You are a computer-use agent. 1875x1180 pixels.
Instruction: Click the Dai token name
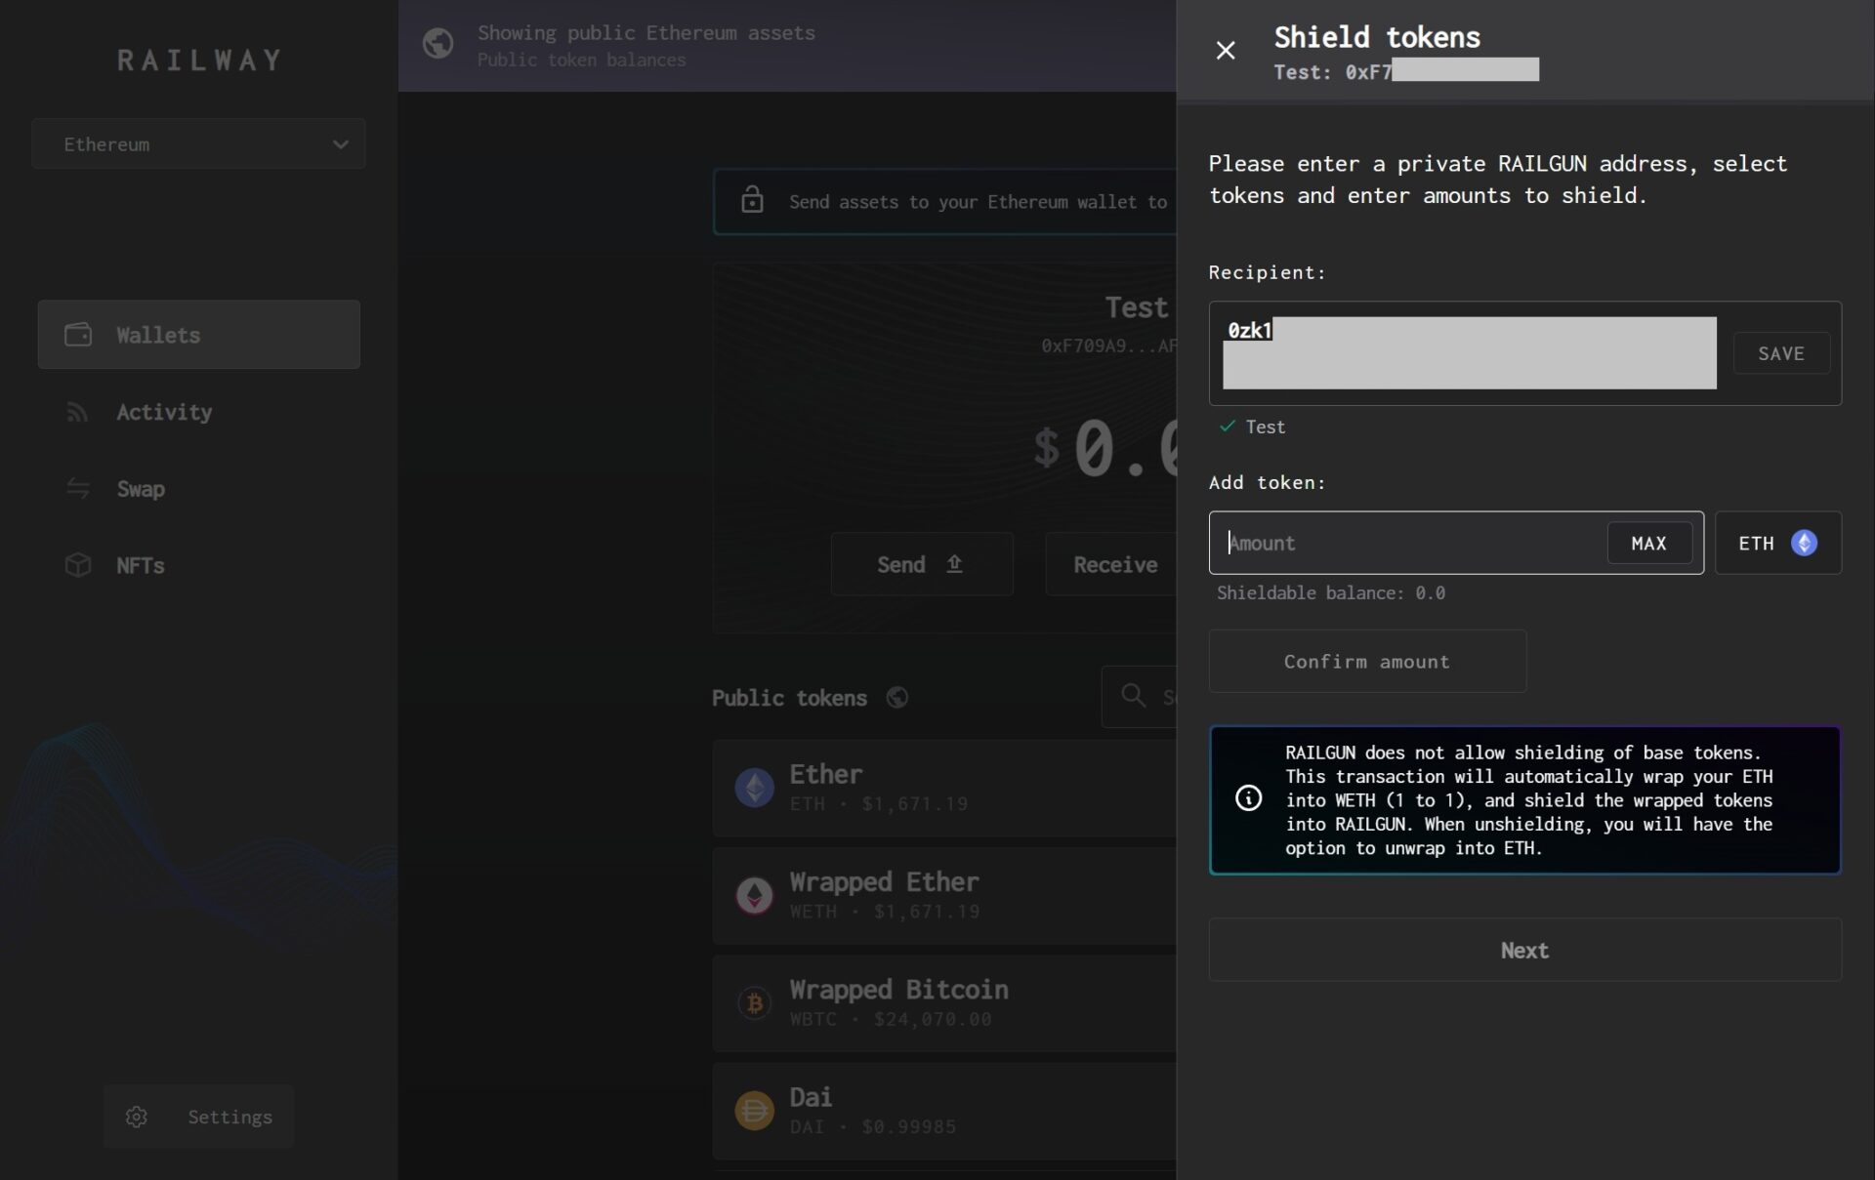click(x=811, y=1097)
